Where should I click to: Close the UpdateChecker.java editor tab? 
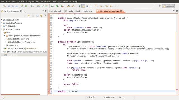[x=121, y=11]
